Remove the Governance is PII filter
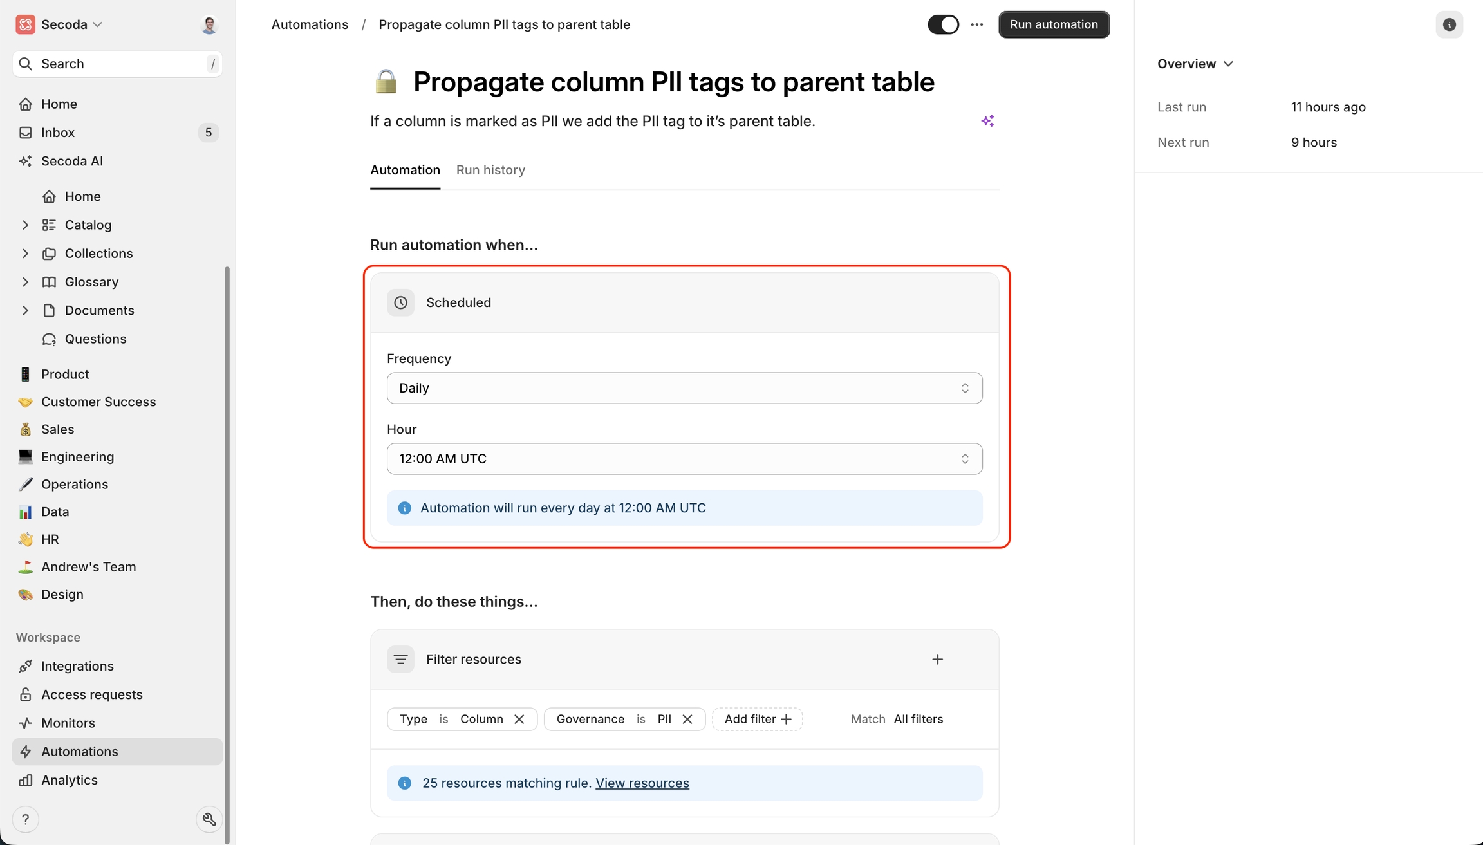Image resolution: width=1483 pixels, height=845 pixels. (687, 719)
